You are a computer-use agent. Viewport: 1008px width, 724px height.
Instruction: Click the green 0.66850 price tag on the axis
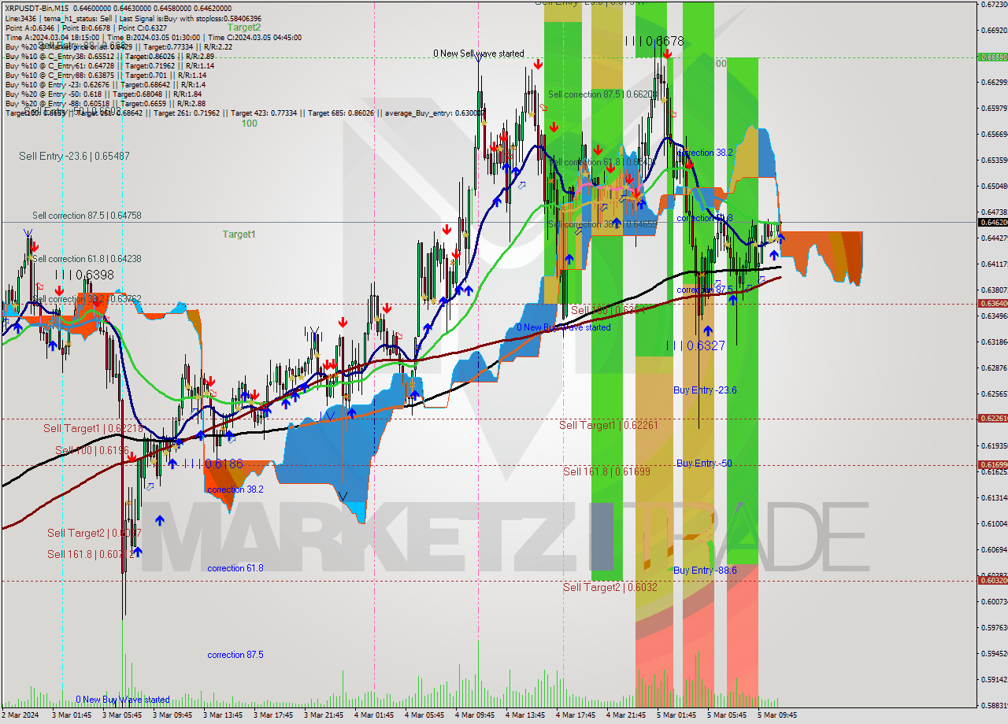(x=992, y=57)
